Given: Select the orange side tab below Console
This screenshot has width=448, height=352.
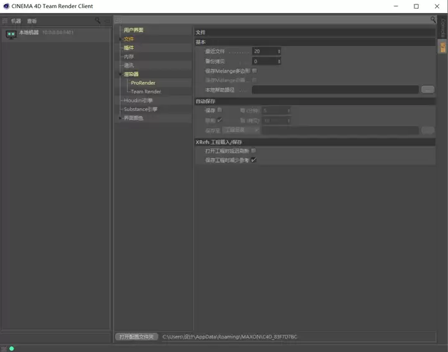Looking at the screenshot, I should click(x=442, y=47).
